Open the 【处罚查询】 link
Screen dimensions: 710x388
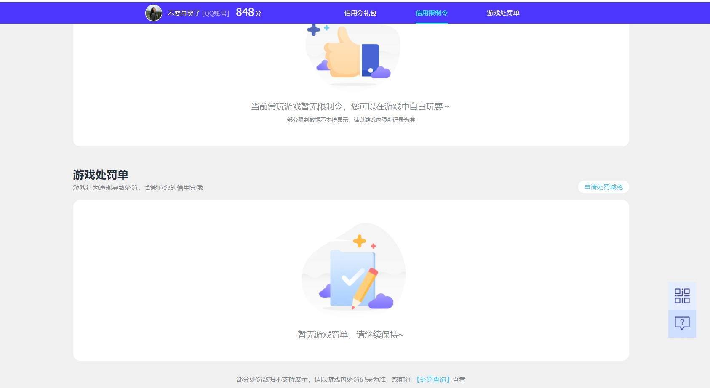coord(432,379)
